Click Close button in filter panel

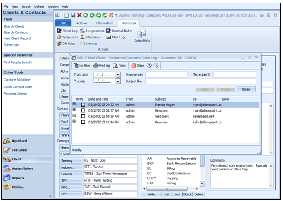tap(246, 89)
